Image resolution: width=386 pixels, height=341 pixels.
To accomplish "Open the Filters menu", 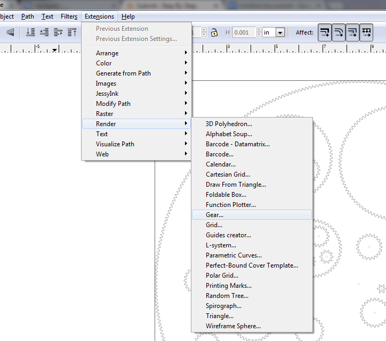I will pyautogui.click(x=69, y=16).
